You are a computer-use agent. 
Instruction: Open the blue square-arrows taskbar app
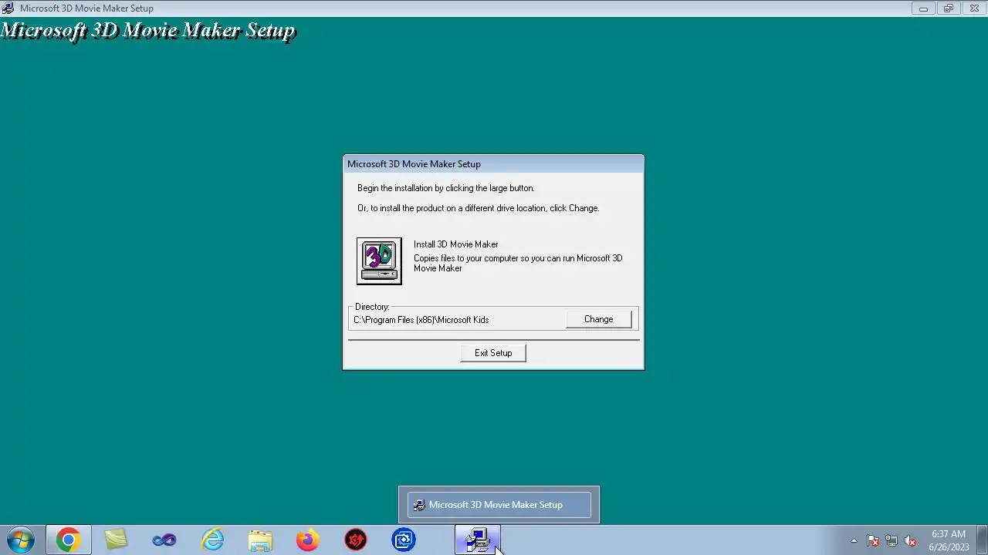404,540
